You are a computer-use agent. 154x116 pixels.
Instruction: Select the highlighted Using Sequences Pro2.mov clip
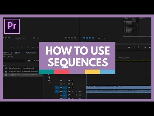[23, 75]
